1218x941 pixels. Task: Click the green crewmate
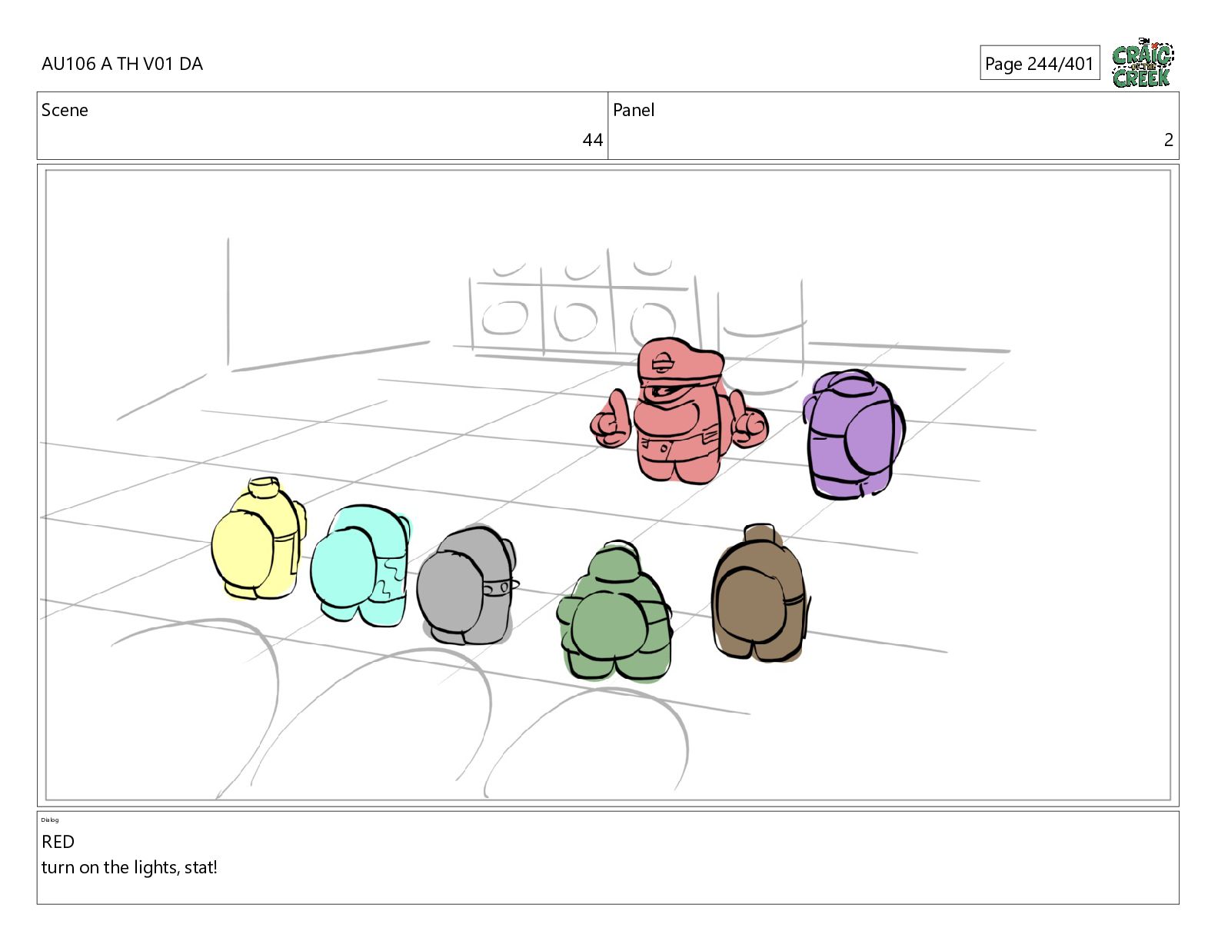coord(614,610)
